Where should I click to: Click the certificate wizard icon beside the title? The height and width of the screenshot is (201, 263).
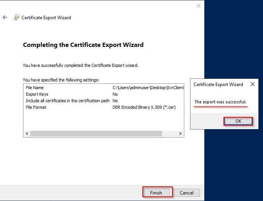pos(17,18)
